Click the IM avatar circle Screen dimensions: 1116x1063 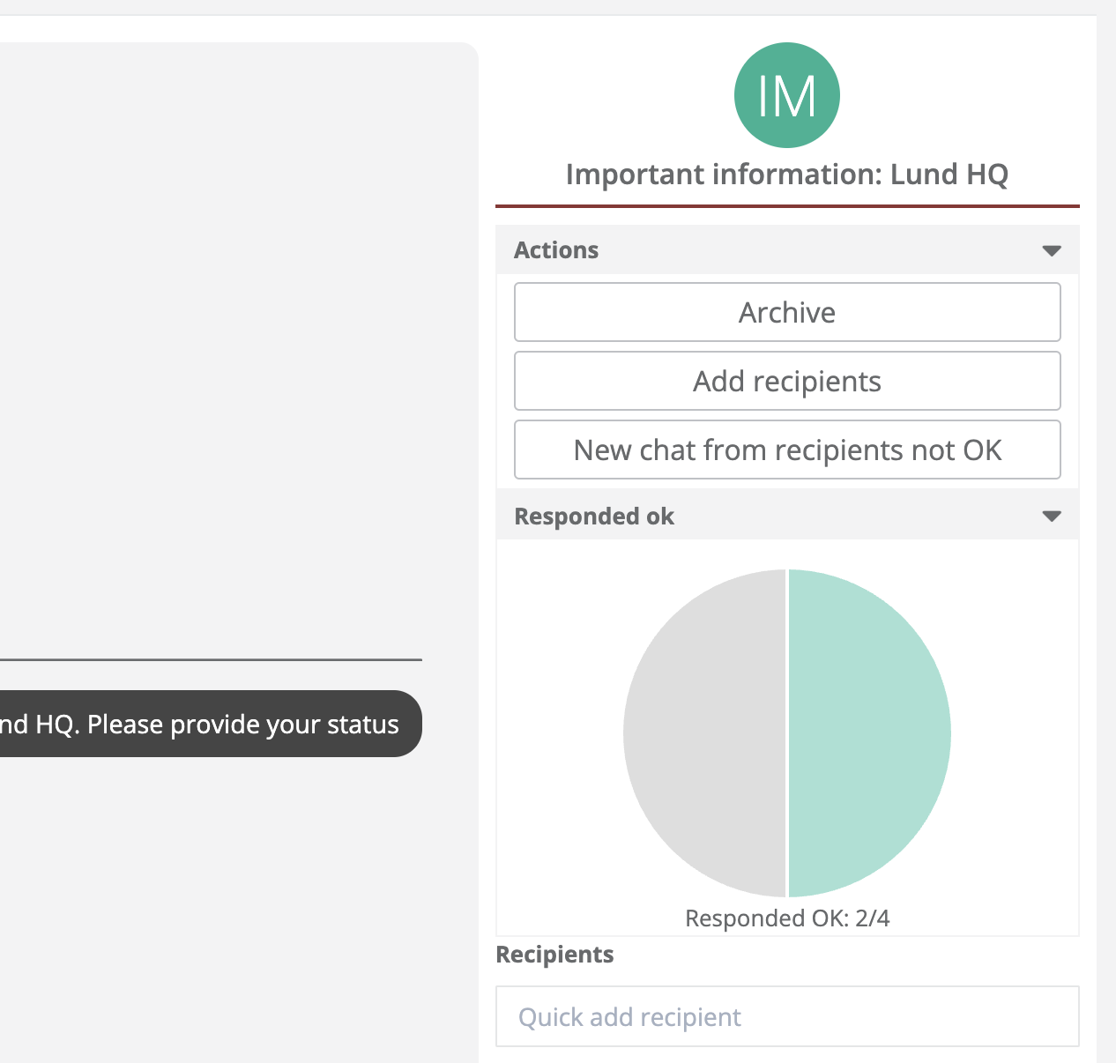click(786, 95)
